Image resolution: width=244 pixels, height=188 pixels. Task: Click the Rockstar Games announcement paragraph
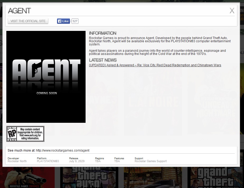click(x=160, y=41)
